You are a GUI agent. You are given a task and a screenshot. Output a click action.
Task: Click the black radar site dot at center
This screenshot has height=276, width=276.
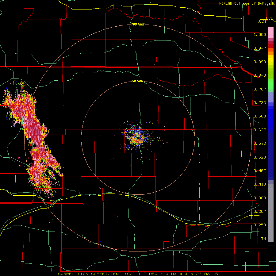tap(138, 138)
